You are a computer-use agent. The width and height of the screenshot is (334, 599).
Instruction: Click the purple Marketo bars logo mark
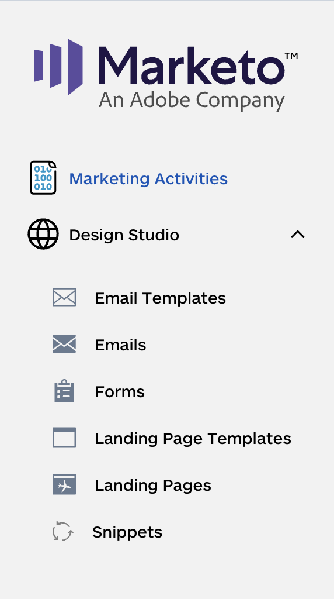(58, 67)
